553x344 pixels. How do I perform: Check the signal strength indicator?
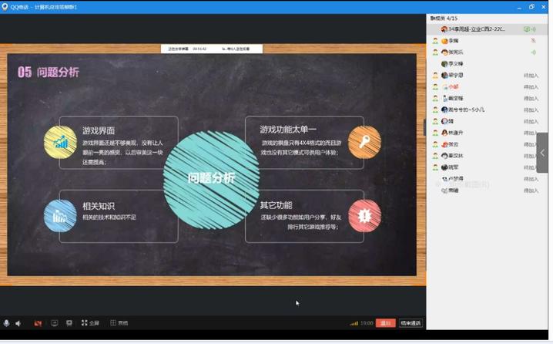[x=354, y=323]
